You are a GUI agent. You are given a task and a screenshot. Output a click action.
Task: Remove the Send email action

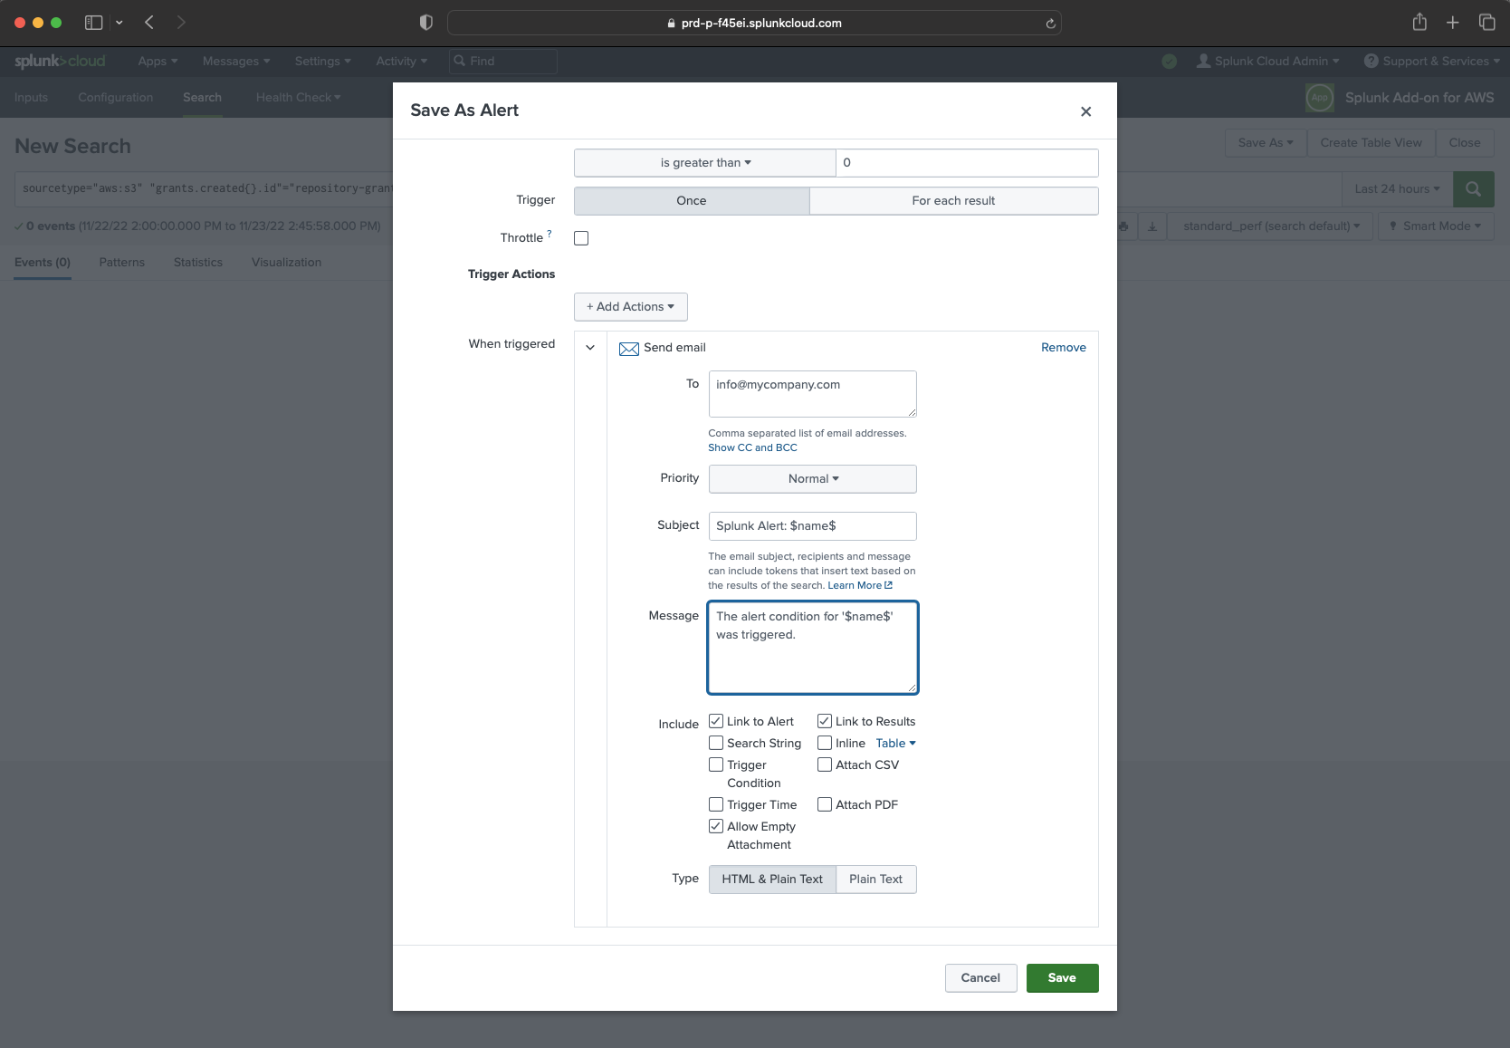1063,348
